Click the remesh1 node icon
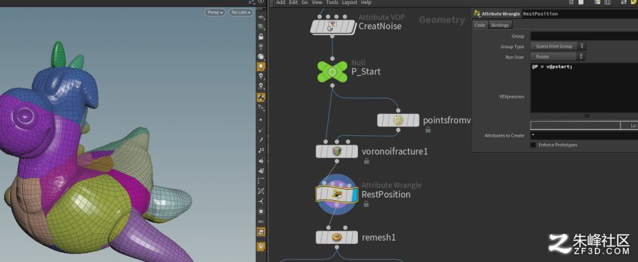This screenshot has height=262, width=638. [x=336, y=237]
